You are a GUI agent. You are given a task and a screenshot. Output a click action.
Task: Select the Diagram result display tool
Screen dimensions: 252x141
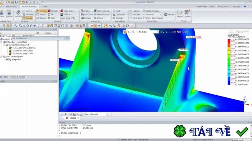pyautogui.click(x=42, y=18)
